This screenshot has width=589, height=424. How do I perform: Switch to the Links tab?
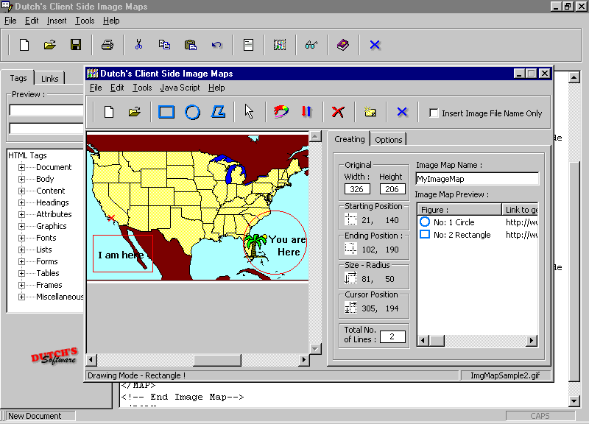point(49,79)
